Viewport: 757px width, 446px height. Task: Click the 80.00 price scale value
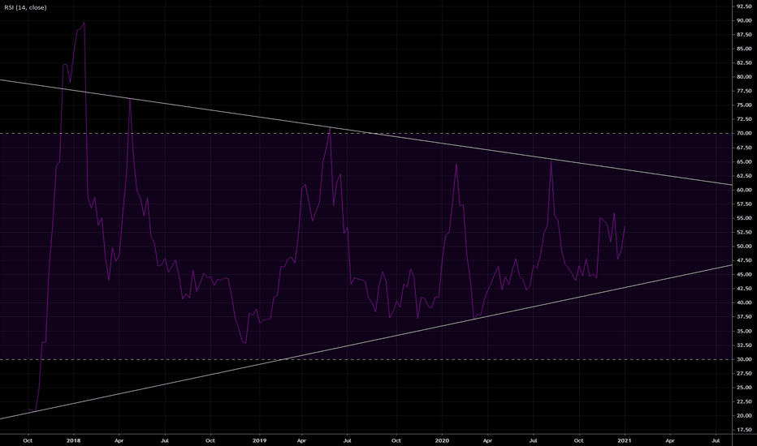click(744, 77)
